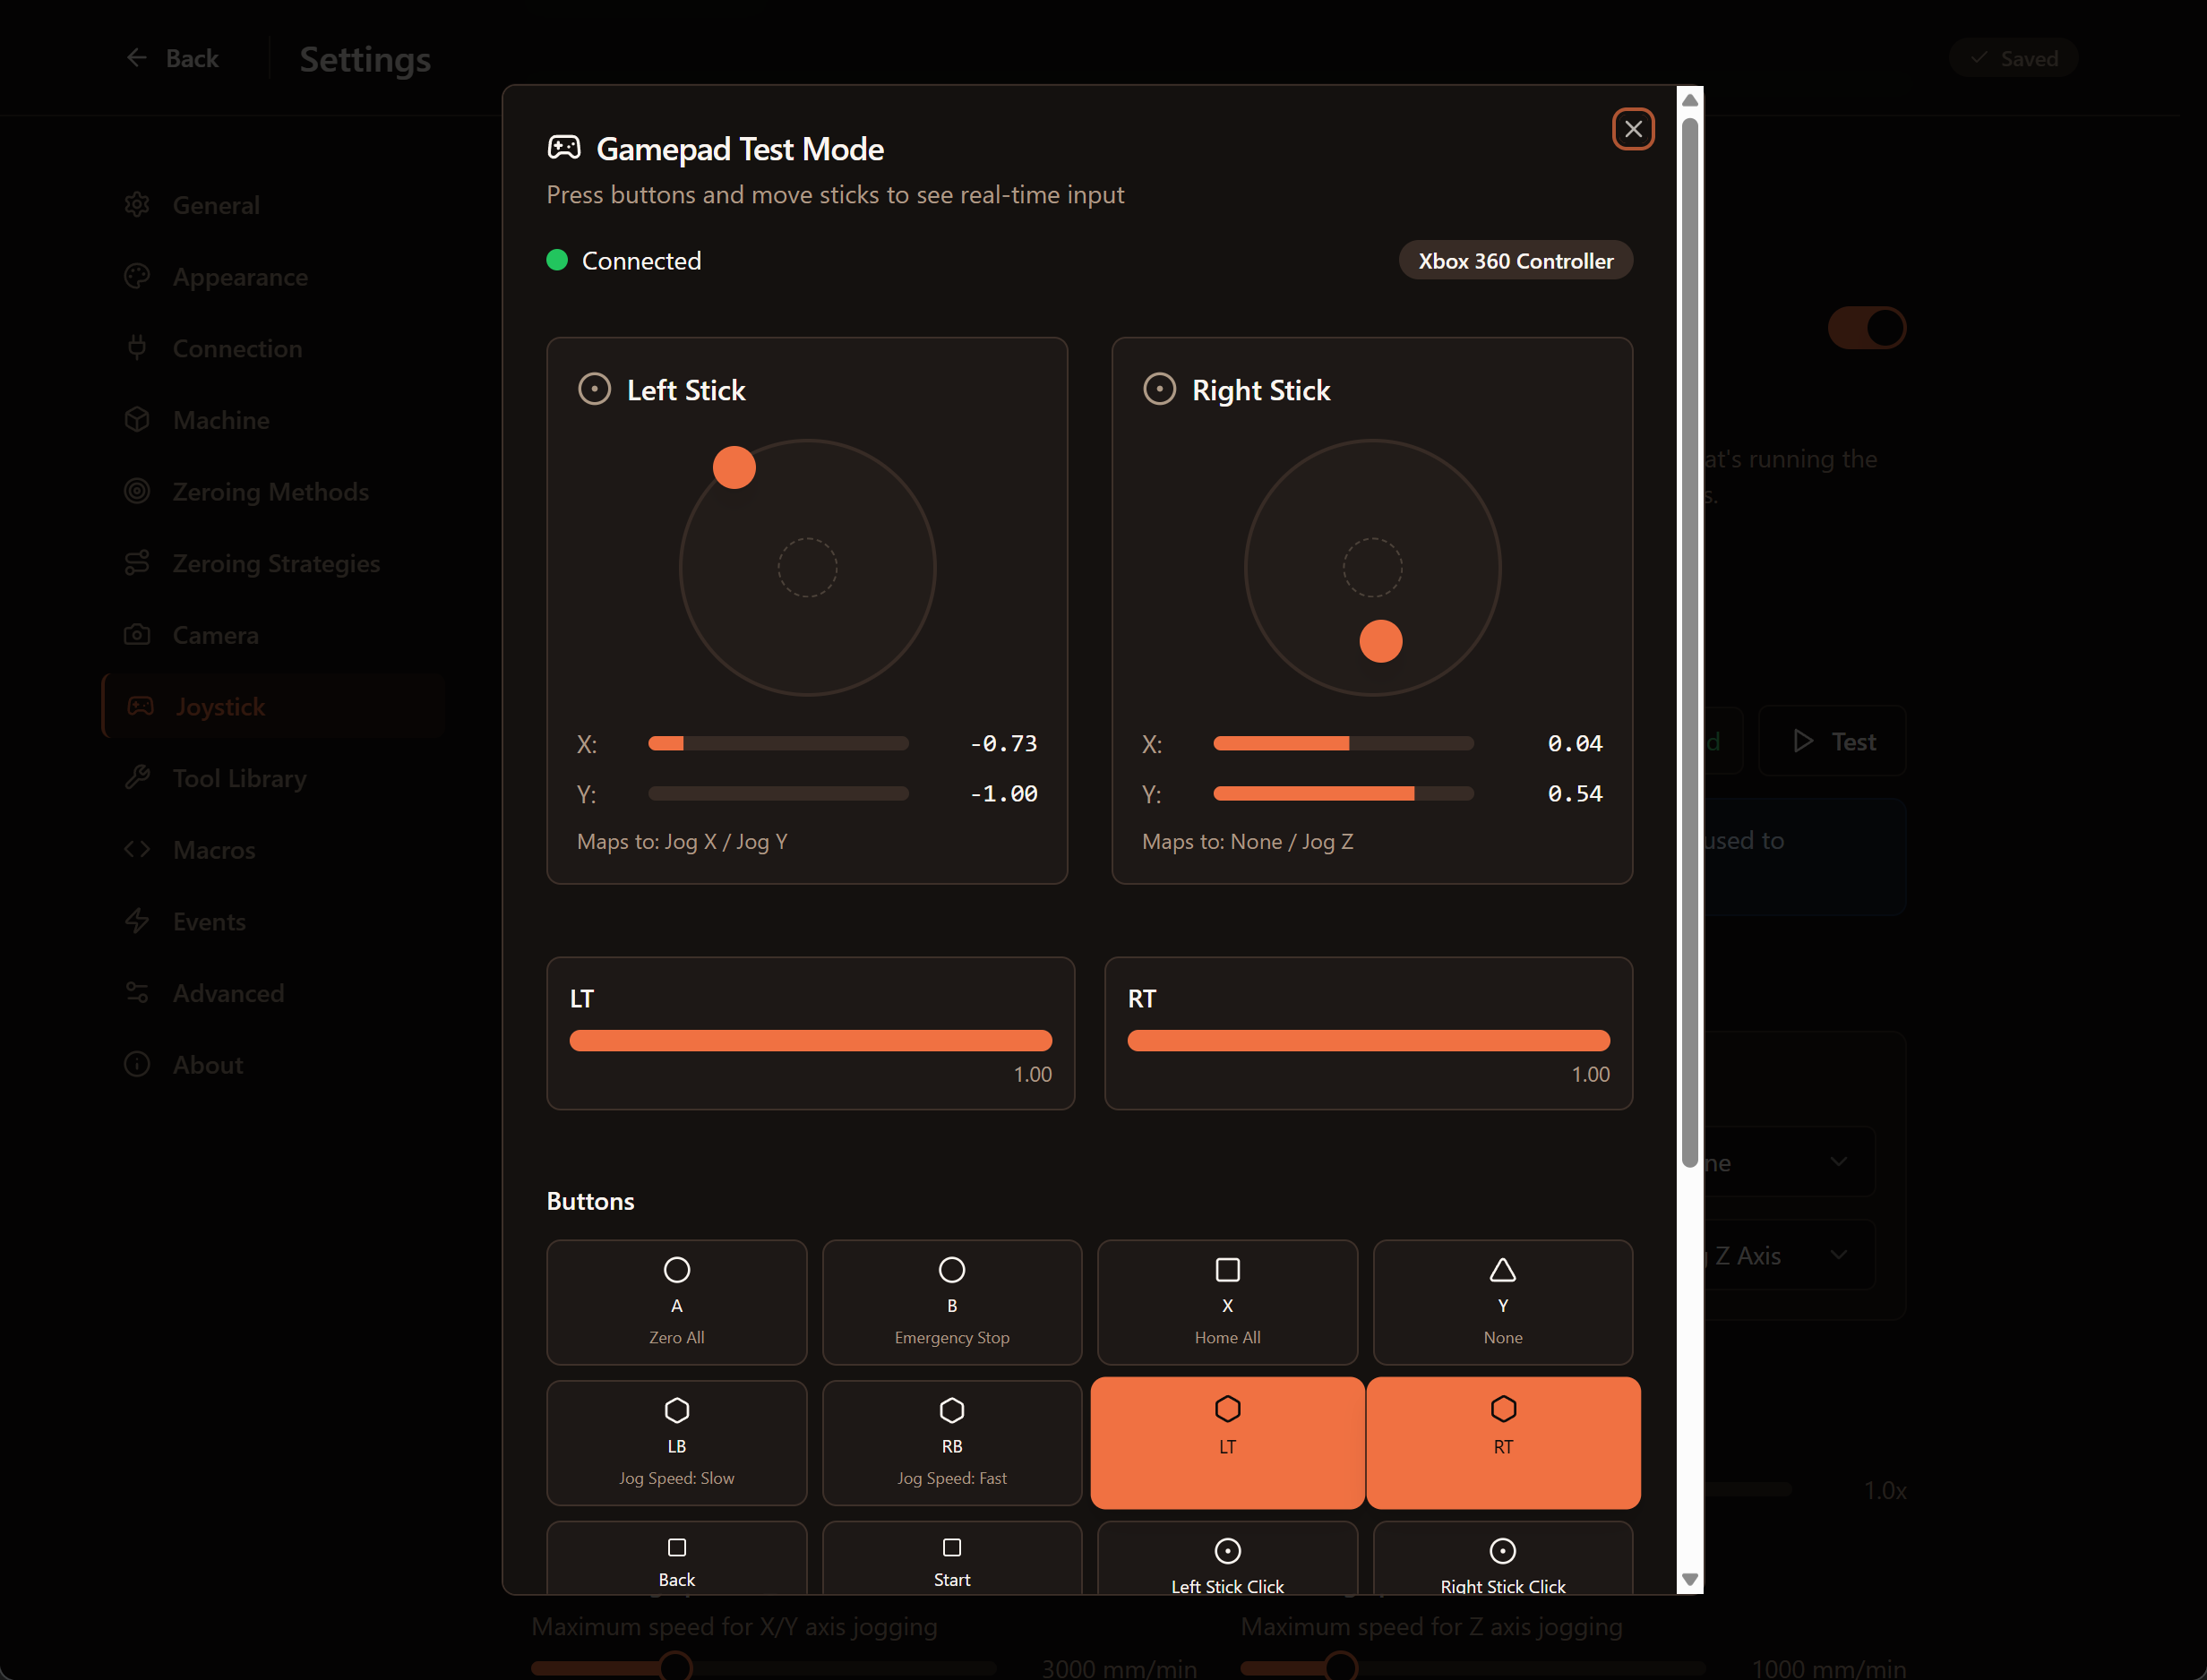The width and height of the screenshot is (2207, 1680).
Task: Click the General settings gear icon
Action: coord(138,204)
